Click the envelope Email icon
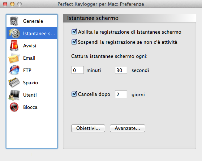The width and height of the screenshot is (202, 161). click(14, 58)
